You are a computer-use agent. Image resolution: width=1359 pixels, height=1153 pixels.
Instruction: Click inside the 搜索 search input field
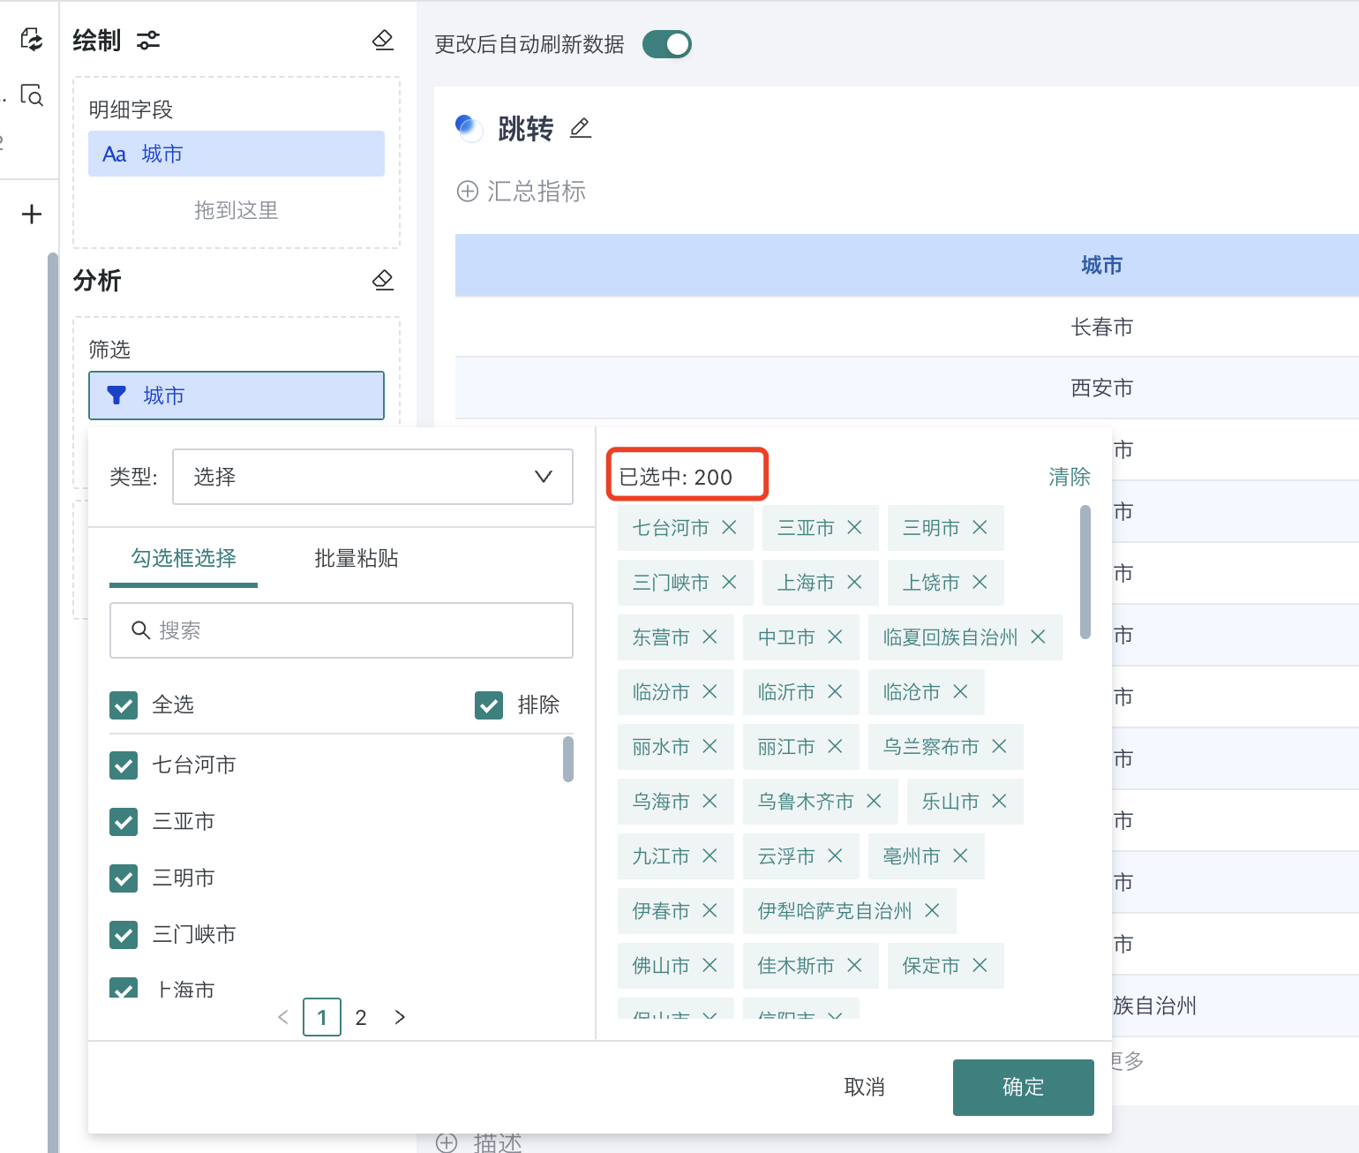[x=342, y=630]
